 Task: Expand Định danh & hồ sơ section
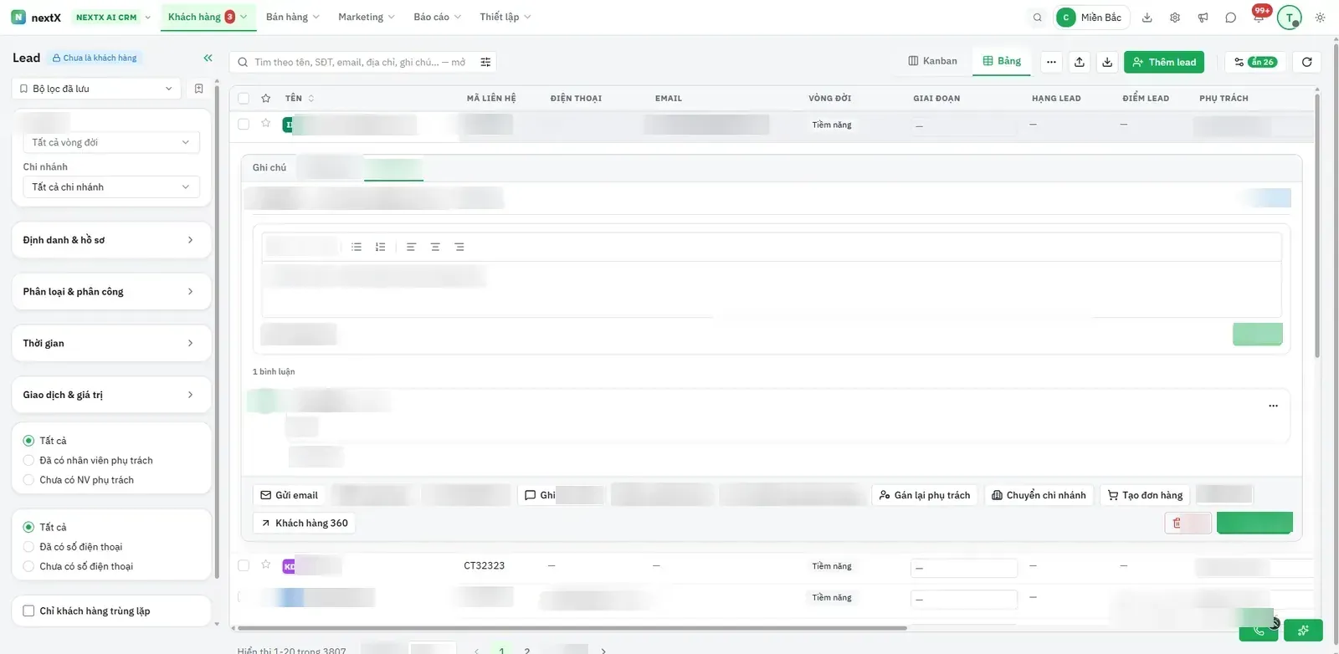coord(111,240)
